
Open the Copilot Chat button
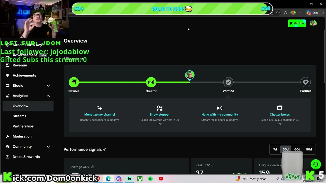312,13
